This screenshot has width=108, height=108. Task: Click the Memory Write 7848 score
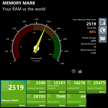60,96
